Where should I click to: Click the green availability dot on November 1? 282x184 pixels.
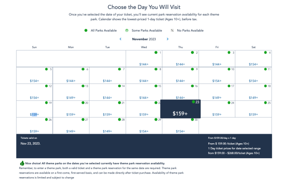pos(156,52)
